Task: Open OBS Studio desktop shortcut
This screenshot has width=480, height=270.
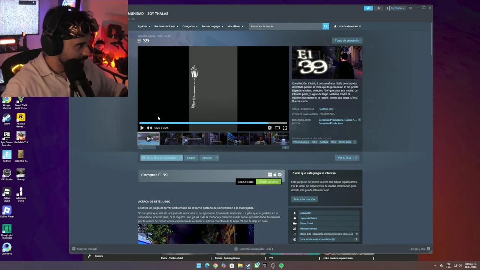Action: pos(7,175)
